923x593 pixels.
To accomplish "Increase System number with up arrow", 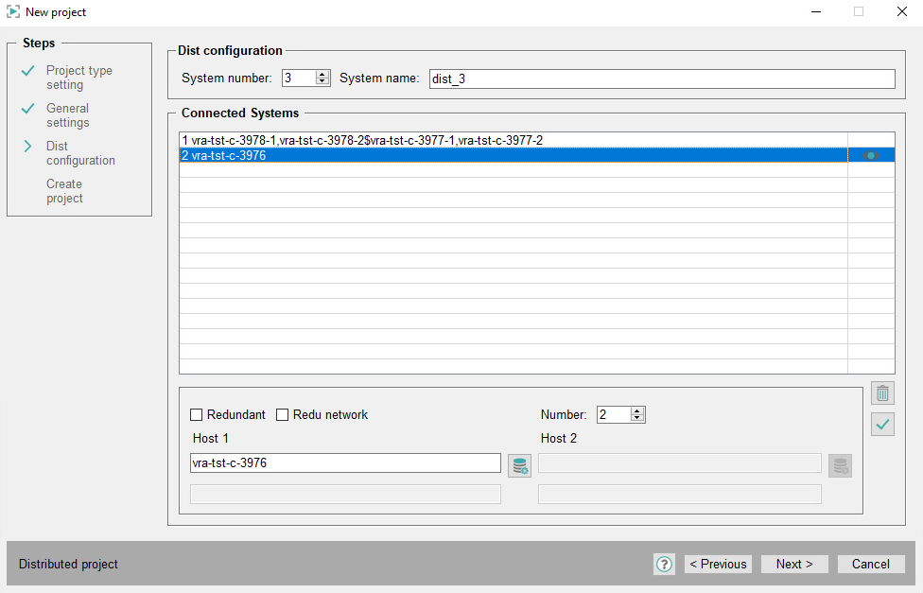I will 322,75.
